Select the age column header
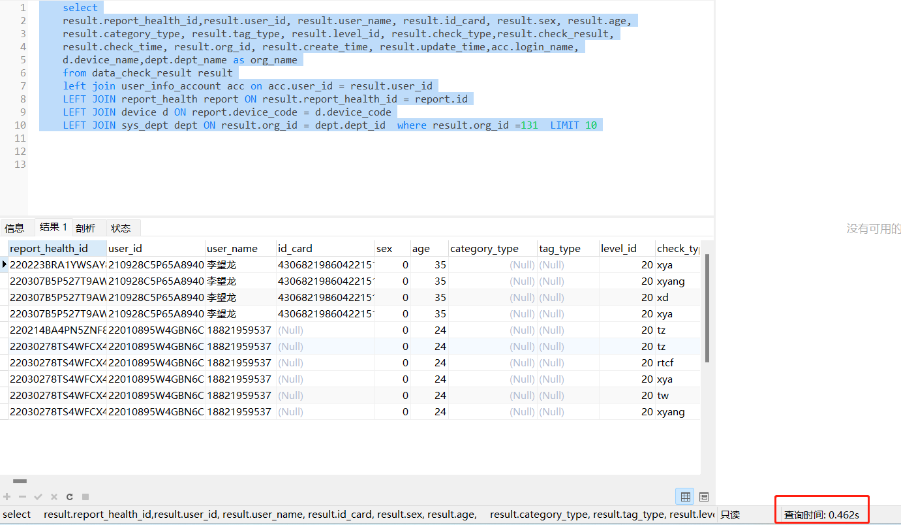The height and width of the screenshot is (525, 901). point(429,248)
